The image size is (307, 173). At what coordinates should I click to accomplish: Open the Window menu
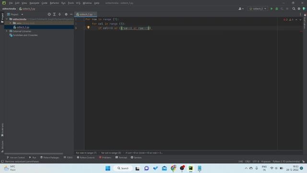87,3
